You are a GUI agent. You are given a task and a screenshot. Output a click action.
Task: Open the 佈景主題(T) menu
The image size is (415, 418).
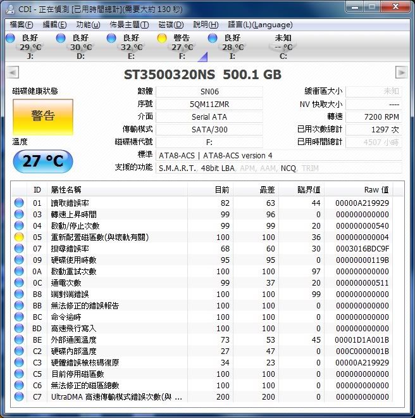(129, 25)
